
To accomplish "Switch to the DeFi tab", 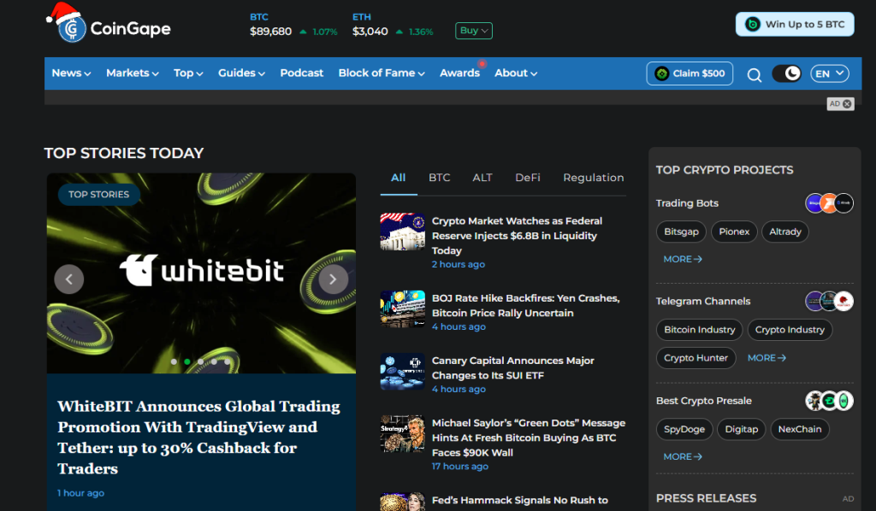I will coord(527,178).
